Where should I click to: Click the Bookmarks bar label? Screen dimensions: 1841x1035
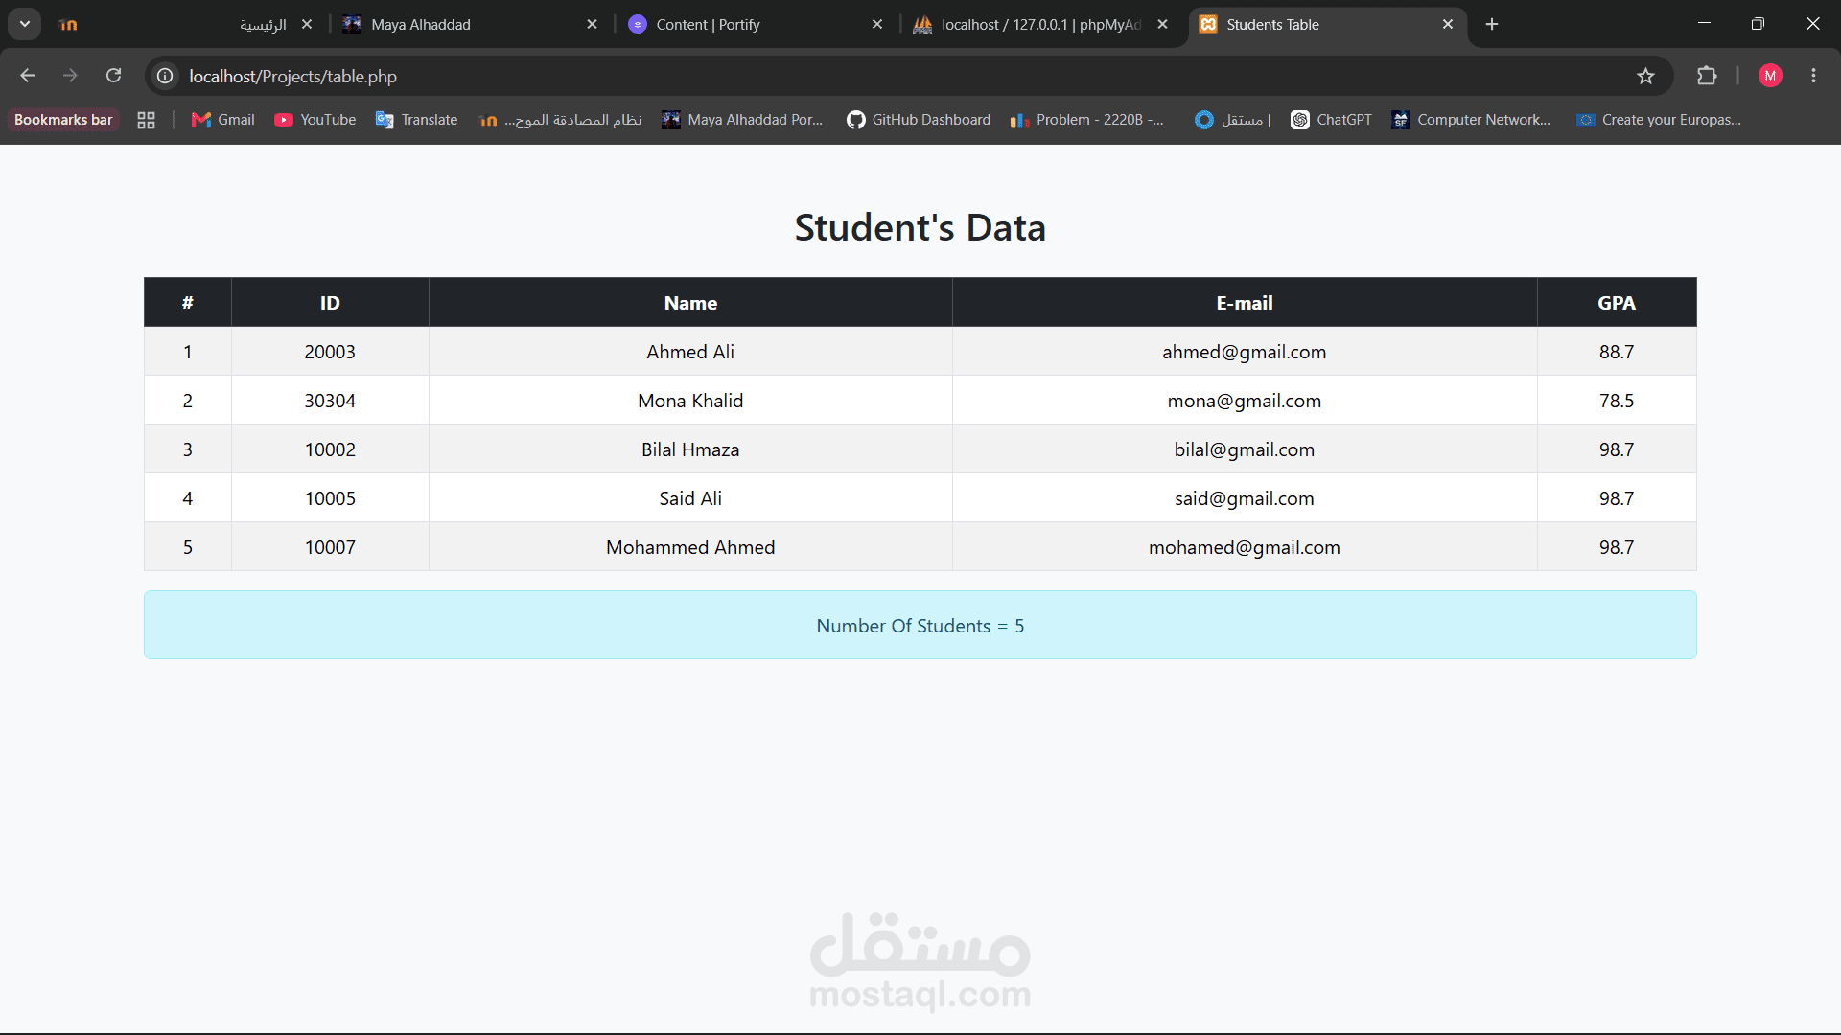pyautogui.click(x=63, y=120)
